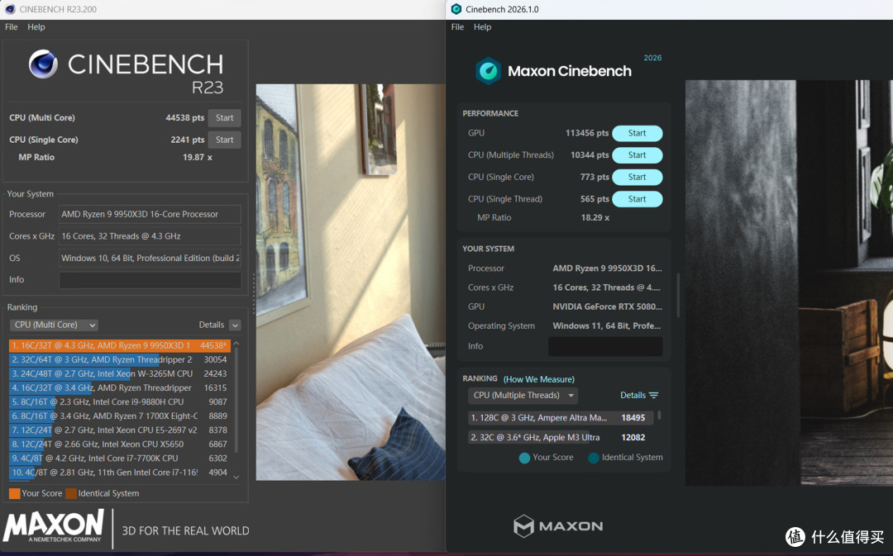Click the Details label in Cinebench 2026 ranking

tap(633, 395)
